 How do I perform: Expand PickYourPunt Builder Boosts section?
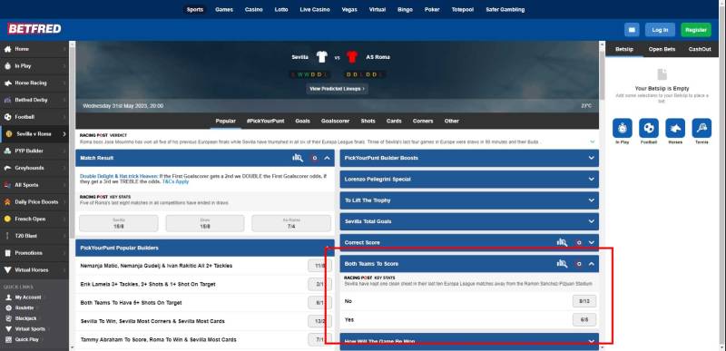tap(592, 158)
